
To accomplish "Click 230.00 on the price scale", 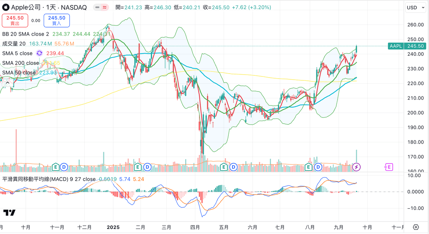I will click(415, 69).
